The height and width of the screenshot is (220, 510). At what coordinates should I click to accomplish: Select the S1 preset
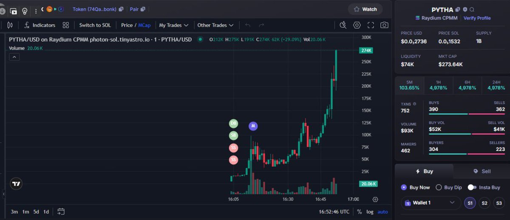pyautogui.click(x=470, y=203)
